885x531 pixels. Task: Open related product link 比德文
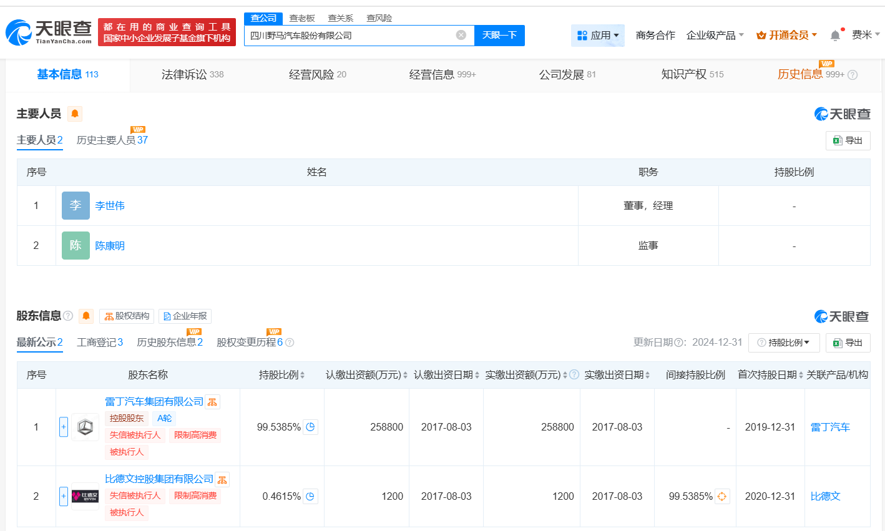[825, 497]
